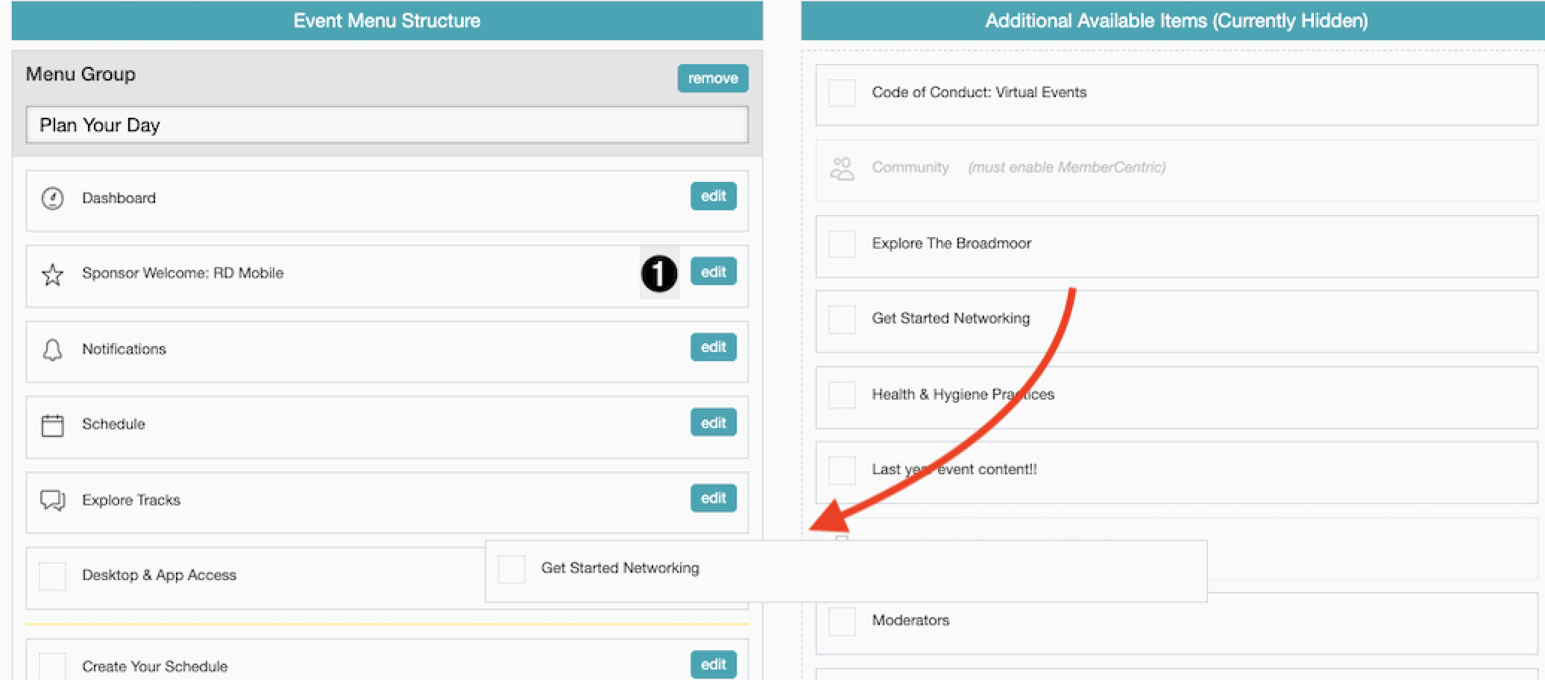Click the star icon beside Sponsor Welcome
This screenshot has height=680, width=1545.
[52, 274]
